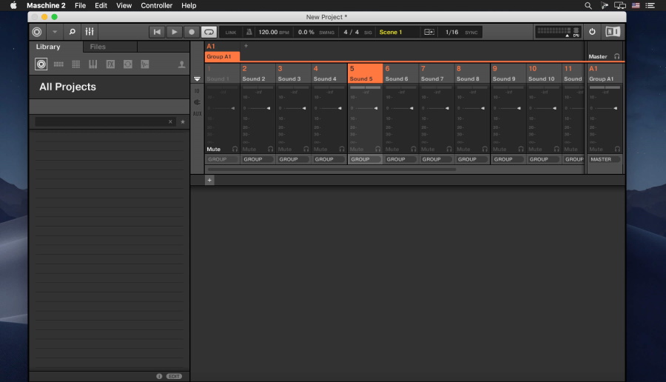Click the 0.0 % swing value
Image resolution: width=666 pixels, height=382 pixels.
306,32
